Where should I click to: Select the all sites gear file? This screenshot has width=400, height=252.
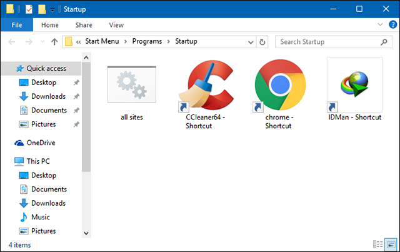(x=132, y=84)
